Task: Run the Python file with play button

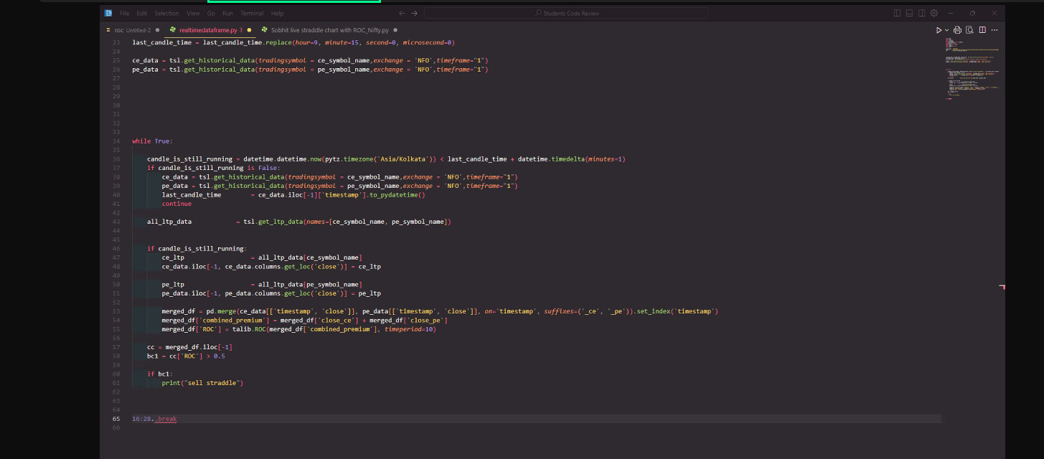Action: click(938, 30)
